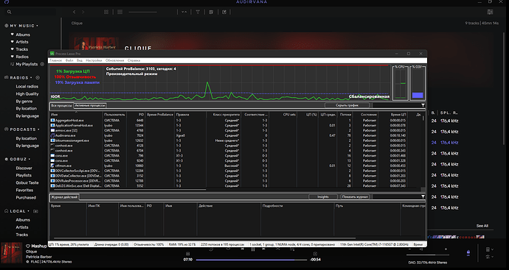The width and height of the screenshot is (509, 270).
Task: Switch Audirvana to list view icon
Action: 120,12
